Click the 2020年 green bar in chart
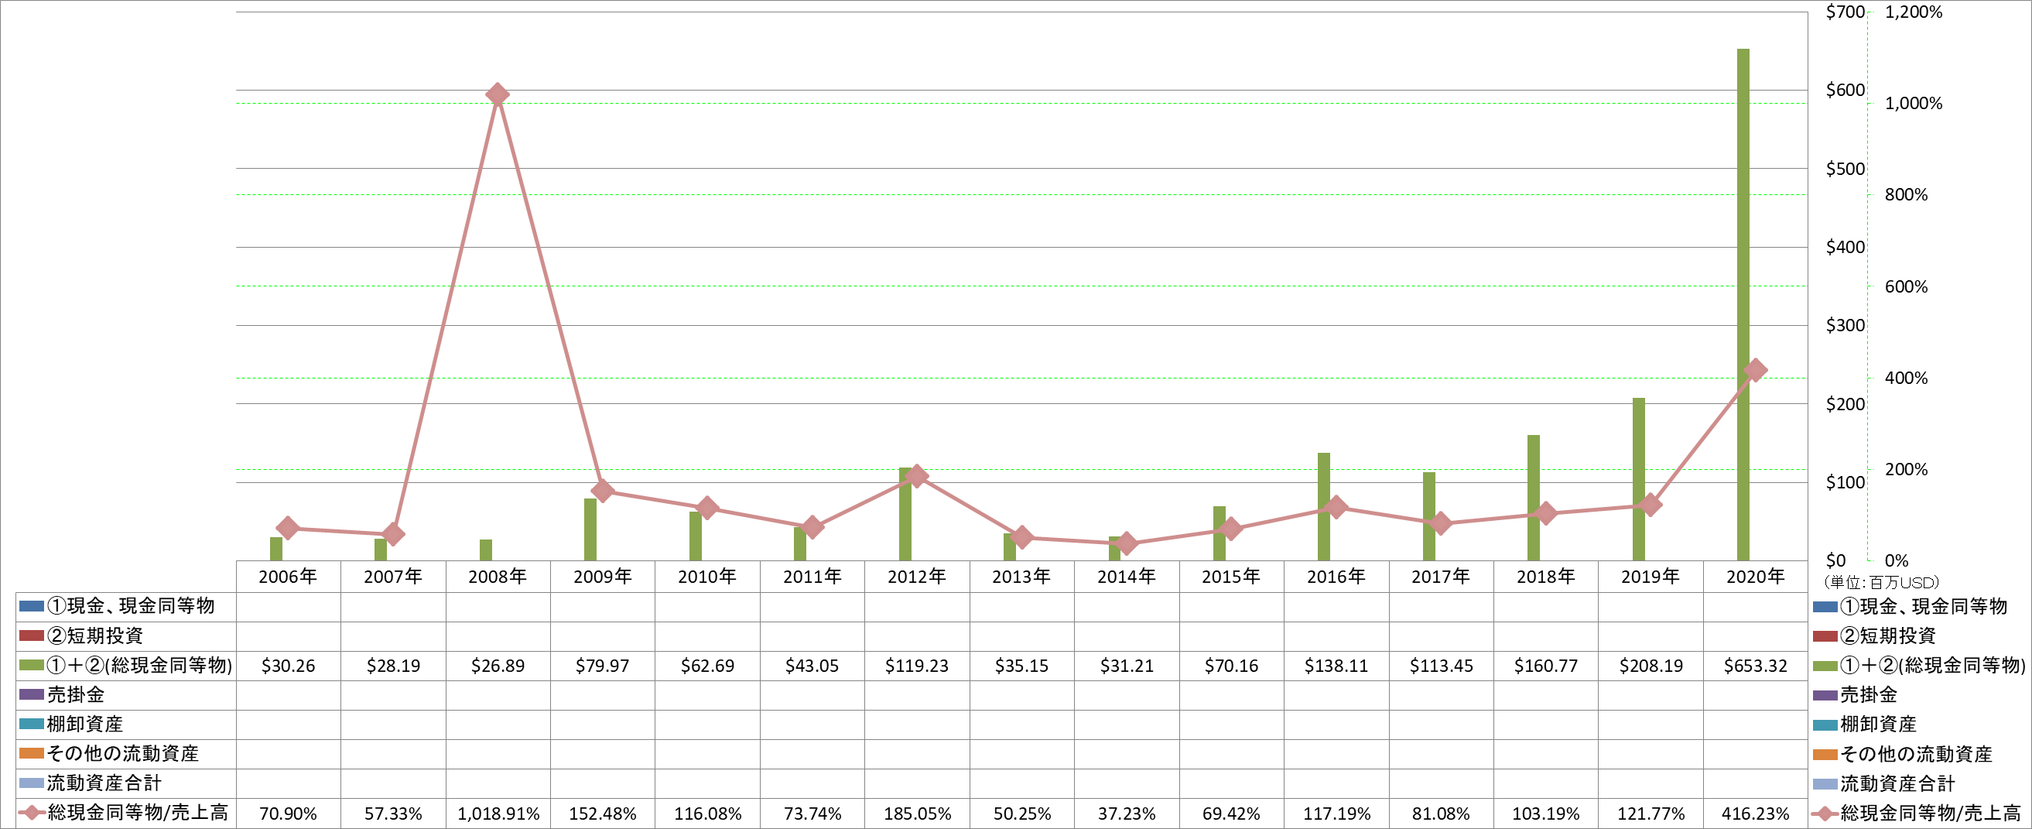 point(1743,304)
